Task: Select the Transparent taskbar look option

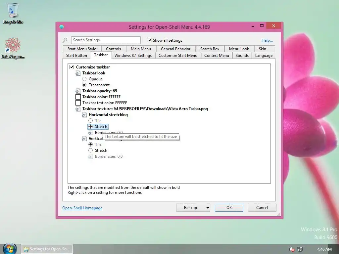Action: (x=84, y=85)
